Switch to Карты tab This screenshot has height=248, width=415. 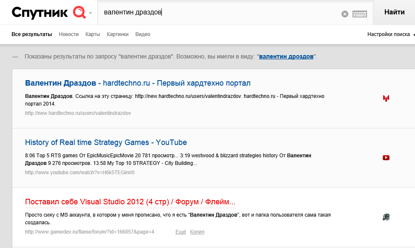click(93, 34)
